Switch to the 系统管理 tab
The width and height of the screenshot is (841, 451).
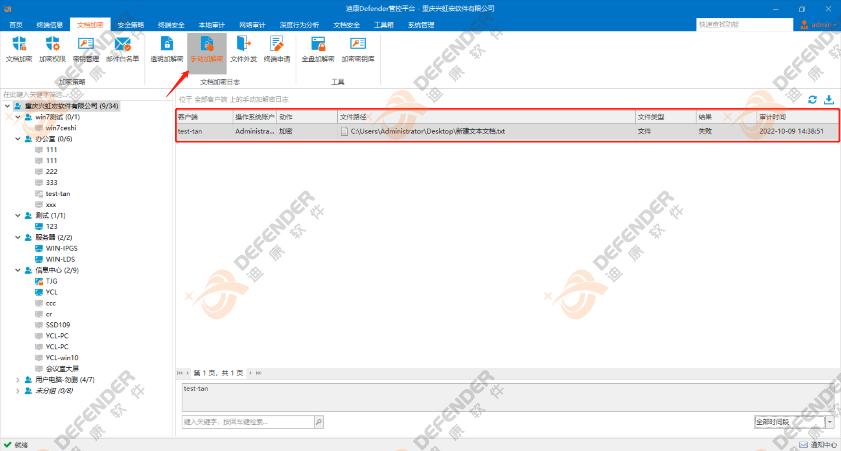[421, 25]
